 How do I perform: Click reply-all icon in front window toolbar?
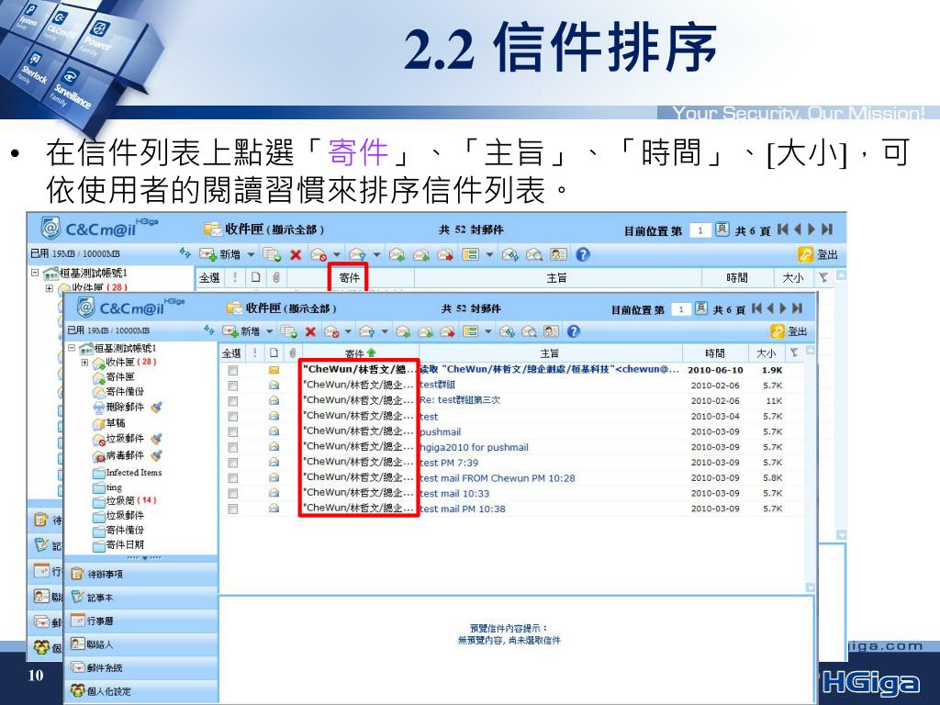tap(425, 331)
